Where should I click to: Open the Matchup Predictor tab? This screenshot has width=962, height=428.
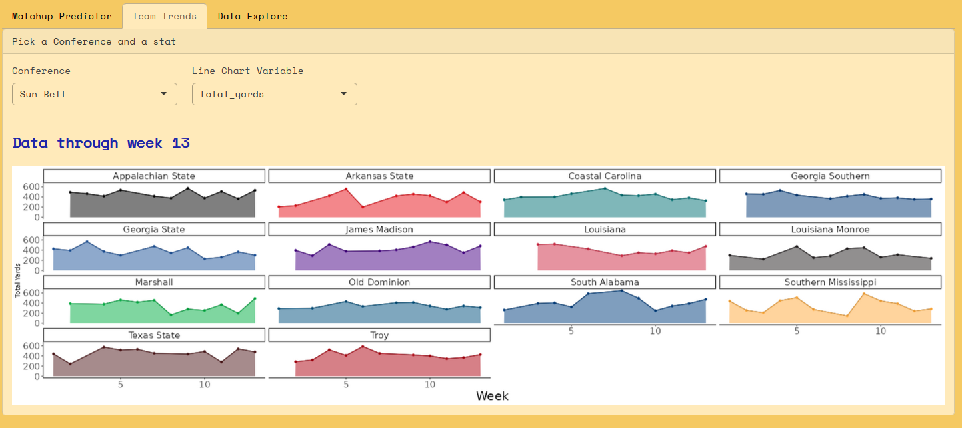[61, 16]
